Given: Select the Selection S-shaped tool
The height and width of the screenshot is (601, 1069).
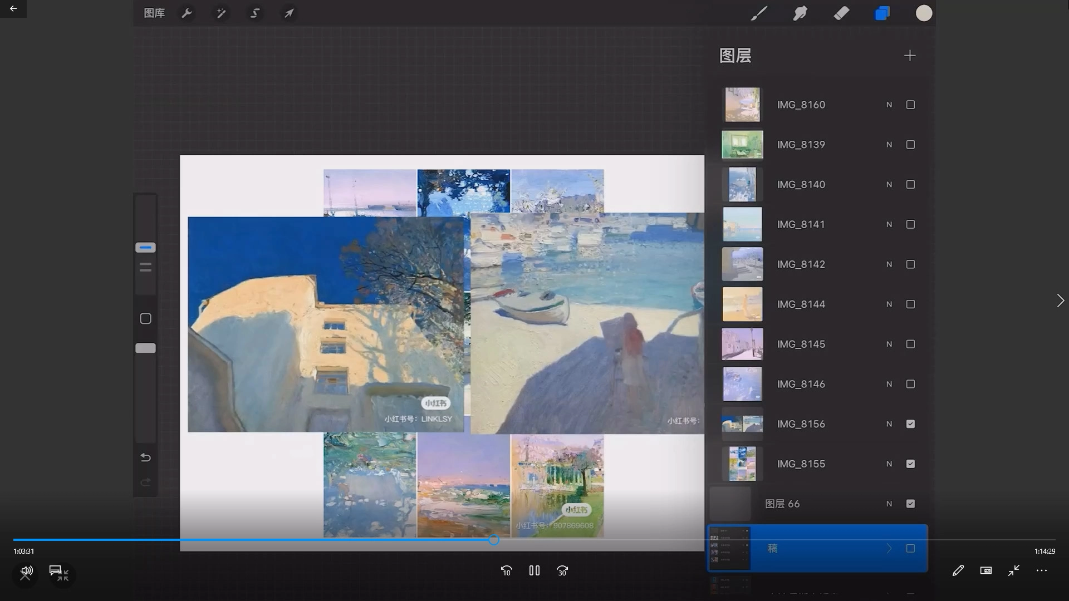Looking at the screenshot, I should pos(255,13).
